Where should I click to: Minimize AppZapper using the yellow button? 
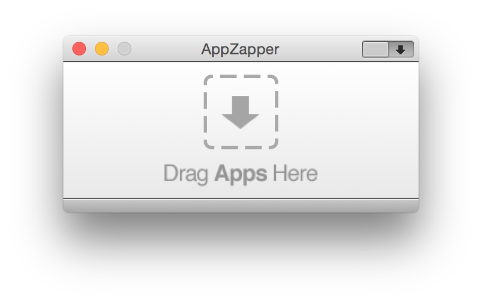click(102, 49)
